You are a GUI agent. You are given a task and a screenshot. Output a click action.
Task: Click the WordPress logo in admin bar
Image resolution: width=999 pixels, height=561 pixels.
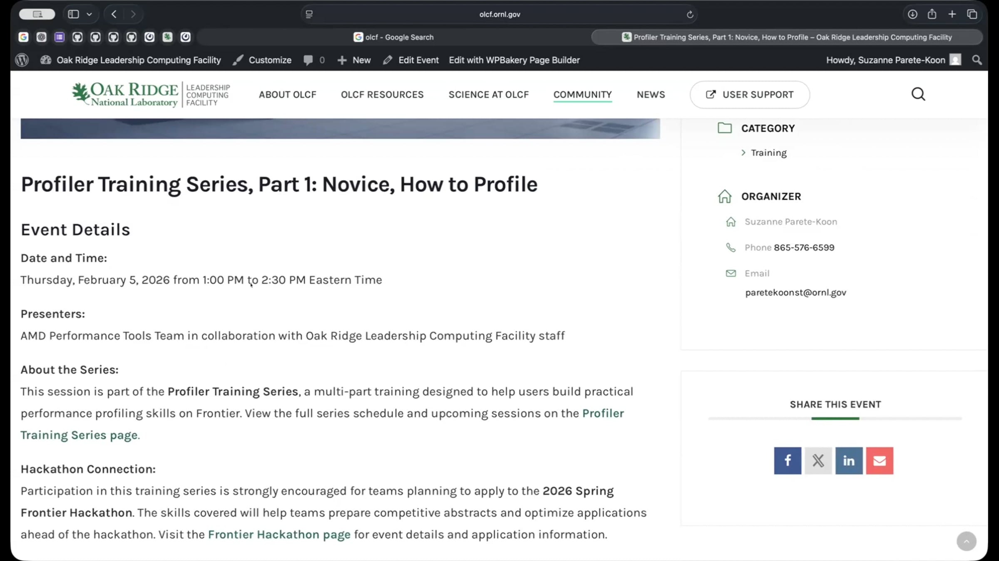(22, 60)
